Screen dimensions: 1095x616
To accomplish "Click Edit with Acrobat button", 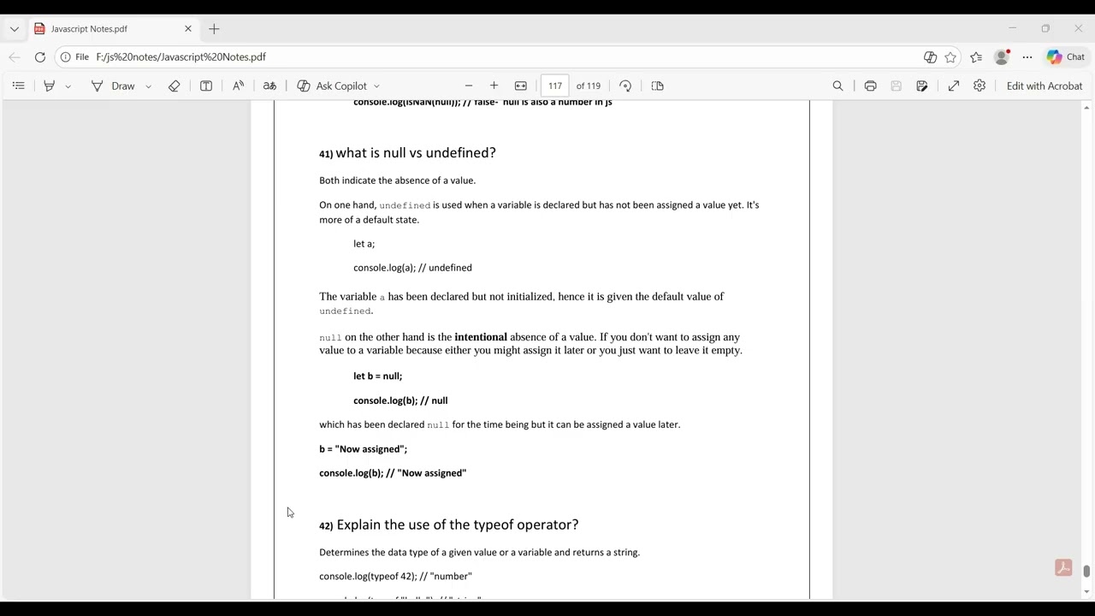I will coord(1045,86).
